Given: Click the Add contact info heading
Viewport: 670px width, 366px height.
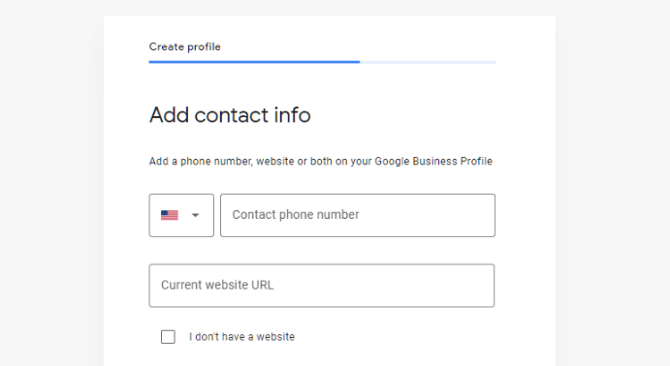Looking at the screenshot, I should (230, 115).
